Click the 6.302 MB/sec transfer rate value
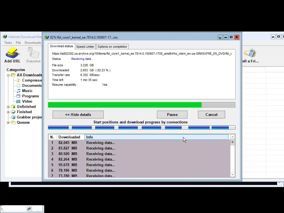Viewport: 284px width, 213px height. pos(90,75)
